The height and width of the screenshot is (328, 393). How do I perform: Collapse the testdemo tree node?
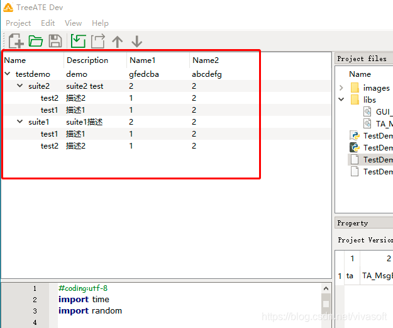point(8,74)
